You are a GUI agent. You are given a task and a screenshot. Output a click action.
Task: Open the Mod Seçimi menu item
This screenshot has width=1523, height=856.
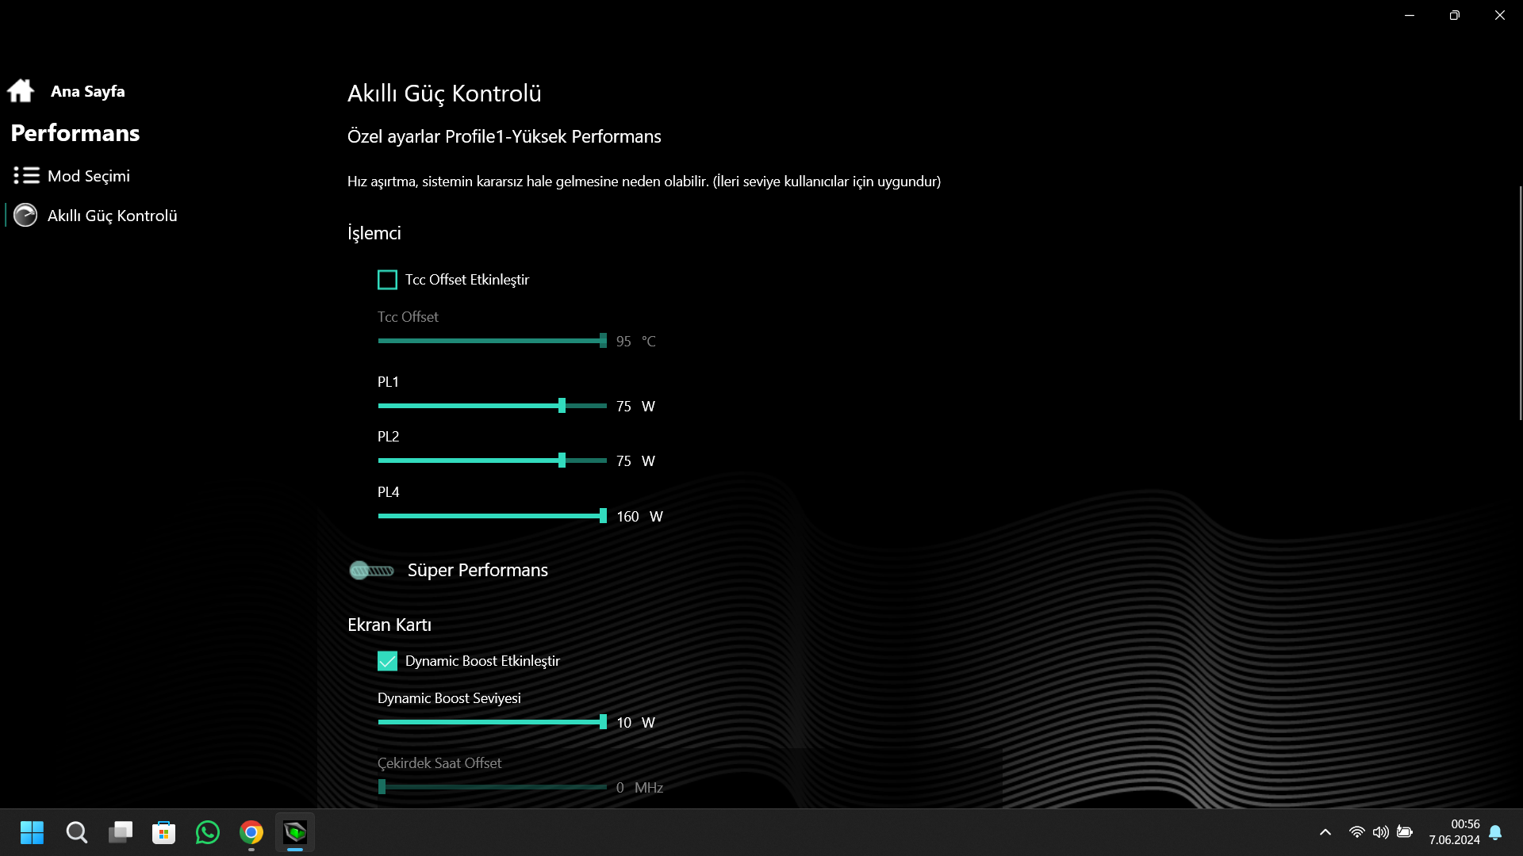88,176
